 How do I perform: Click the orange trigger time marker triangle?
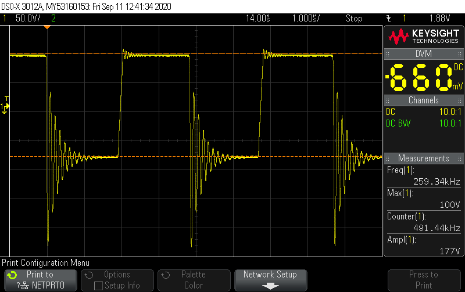(x=47, y=27)
